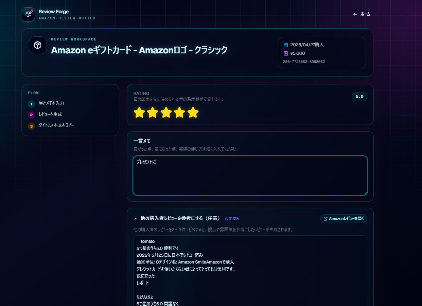Go to ホーム link
Image resolution: width=422 pixels, height=306 pixels.
point(362,14)
